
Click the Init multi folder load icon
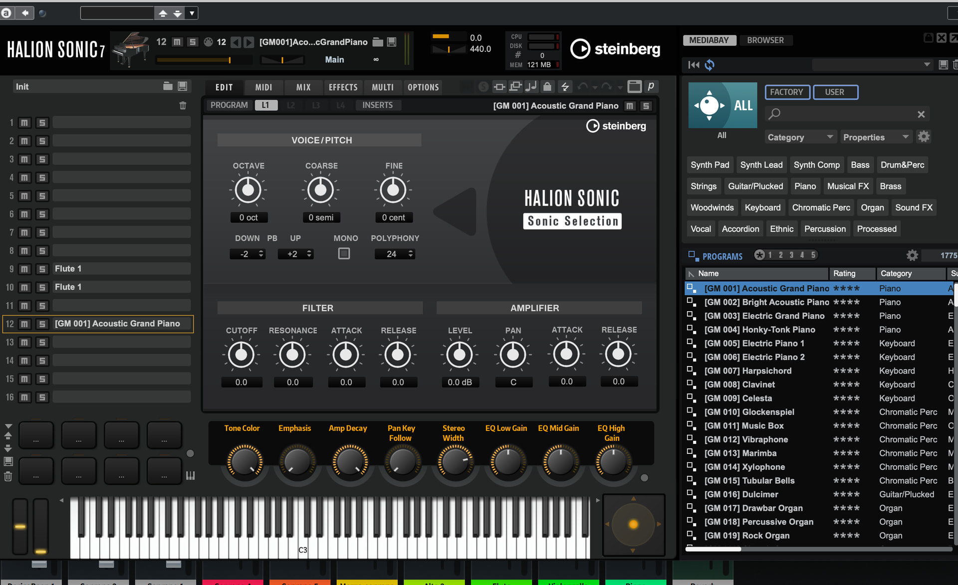(x=168, y=86)
